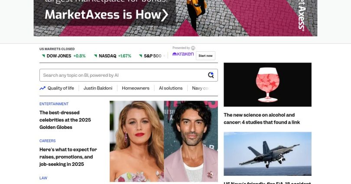Click the Kraken sponsor logo
Viewport: 351px width, 184px height.
click(x=183, y=54)
